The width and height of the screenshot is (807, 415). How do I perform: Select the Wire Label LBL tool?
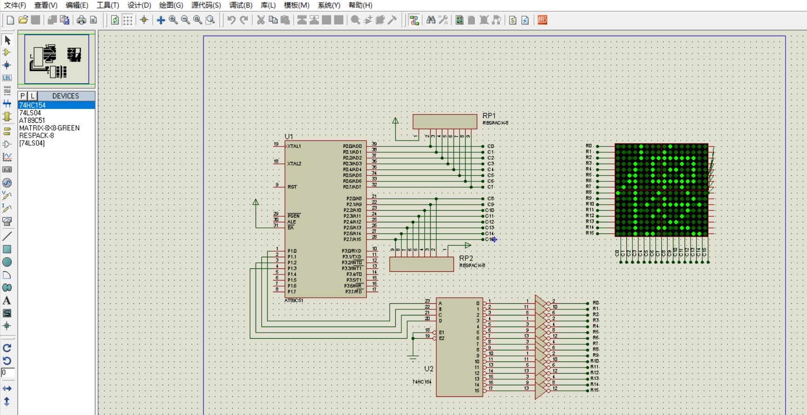tap(7, 78)
